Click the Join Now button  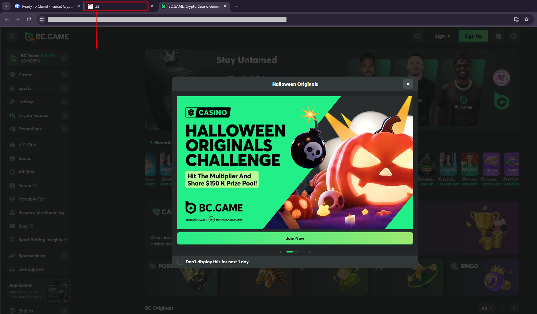[x=295, y=238]
